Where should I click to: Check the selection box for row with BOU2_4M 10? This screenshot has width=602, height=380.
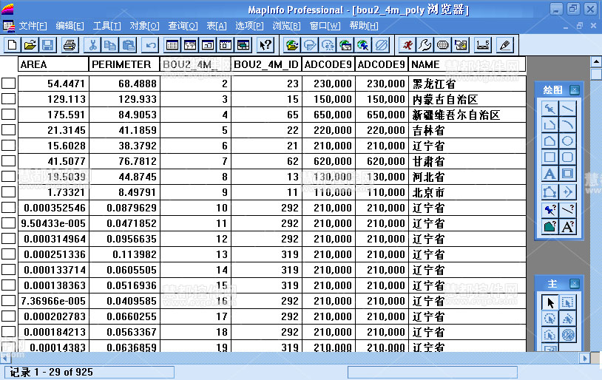pos(8,208)
